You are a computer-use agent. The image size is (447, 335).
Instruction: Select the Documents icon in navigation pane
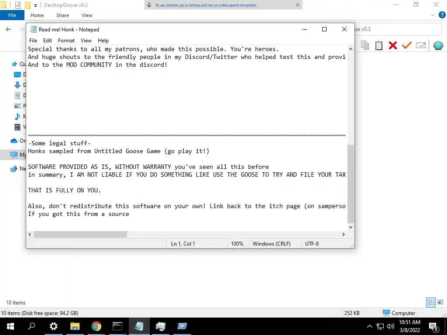tap(17, 96)
